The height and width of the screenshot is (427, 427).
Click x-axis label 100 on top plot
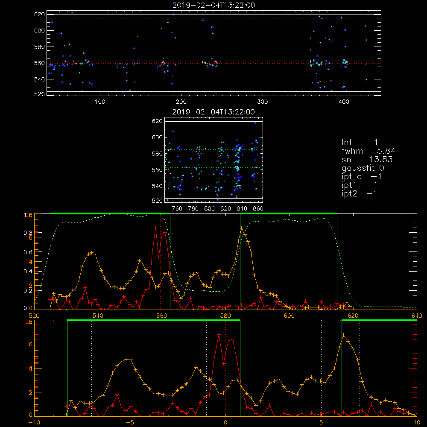tap(100, 102)
